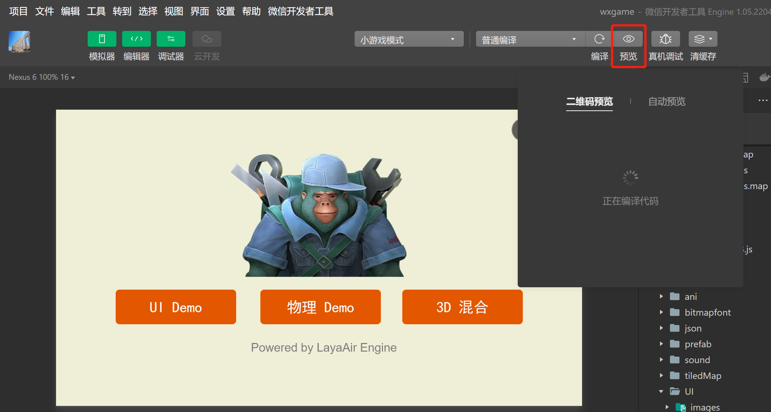Image resolution: width=771 pixels, height=412 pixels.
Task: Toggle the editor panel icon
Action: click(x=136, y=39)
